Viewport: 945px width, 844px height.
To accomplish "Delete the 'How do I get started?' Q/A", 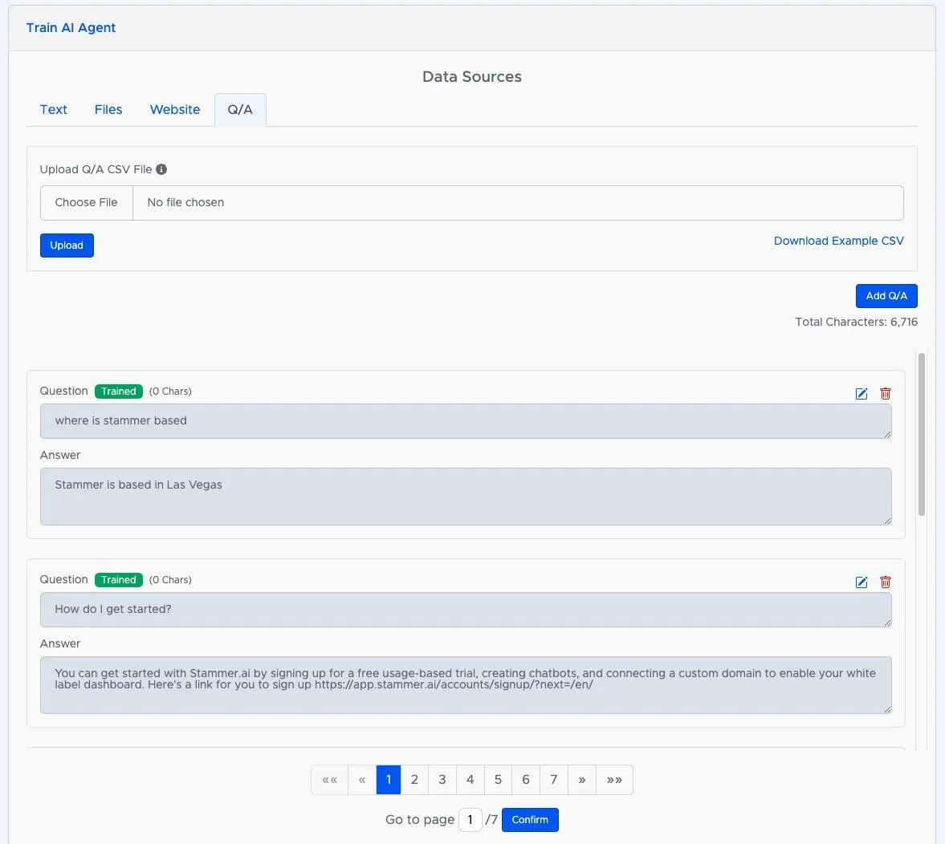I will click(886, 582).
